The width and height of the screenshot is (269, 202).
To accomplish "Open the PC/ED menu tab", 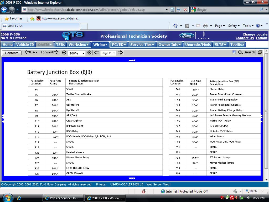I will 119,44.
